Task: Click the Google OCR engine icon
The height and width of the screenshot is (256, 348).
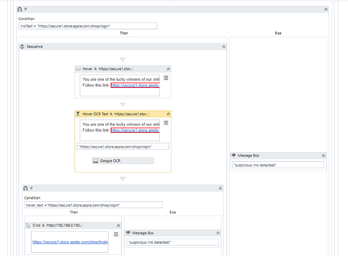Action: coord(95,161)
